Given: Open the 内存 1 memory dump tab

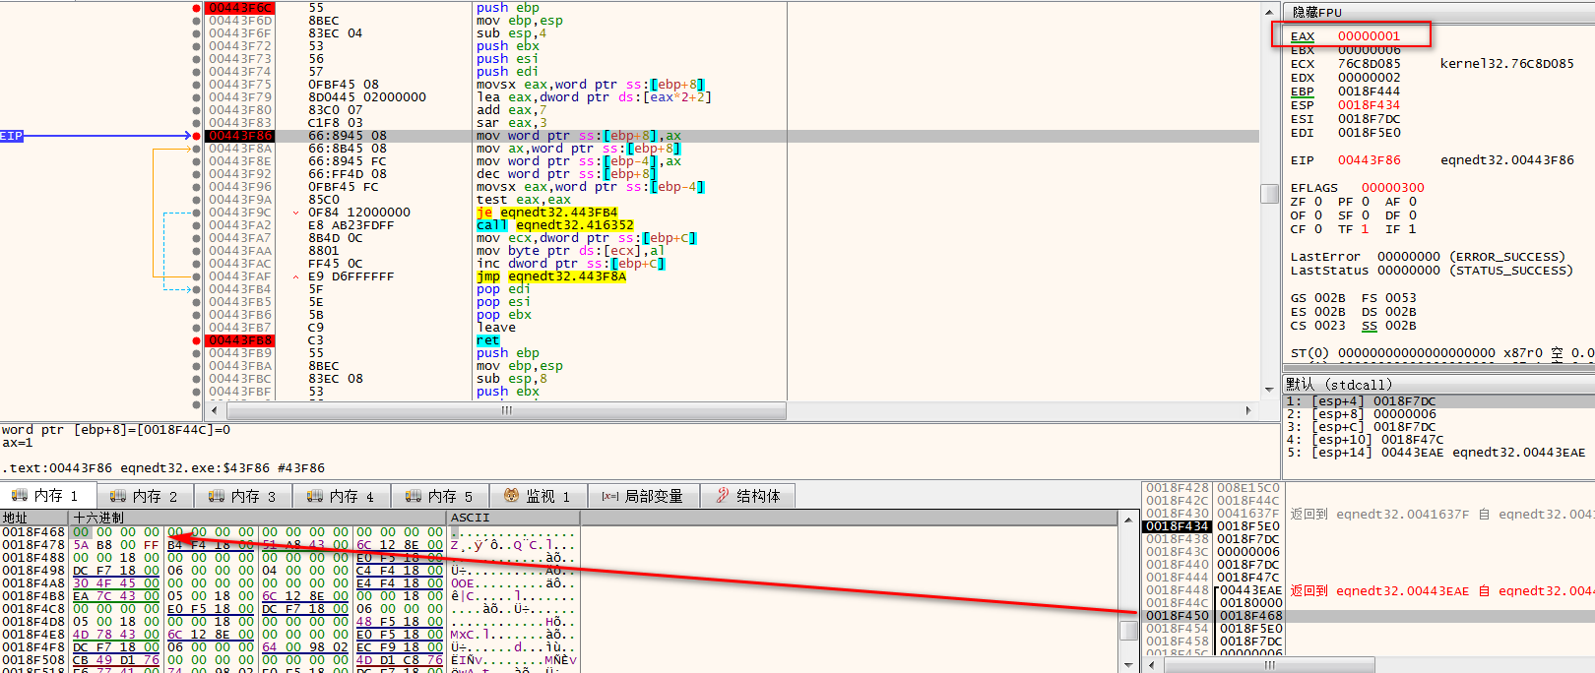Looking at the screenshot, I should (x=47, y=496).
